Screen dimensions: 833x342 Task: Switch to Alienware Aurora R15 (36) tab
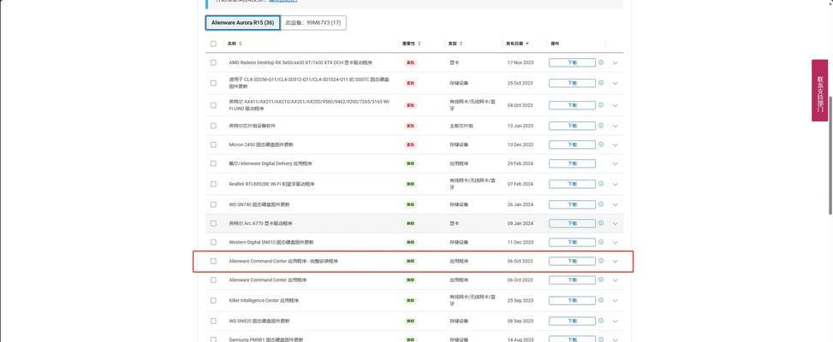[243, 23]
